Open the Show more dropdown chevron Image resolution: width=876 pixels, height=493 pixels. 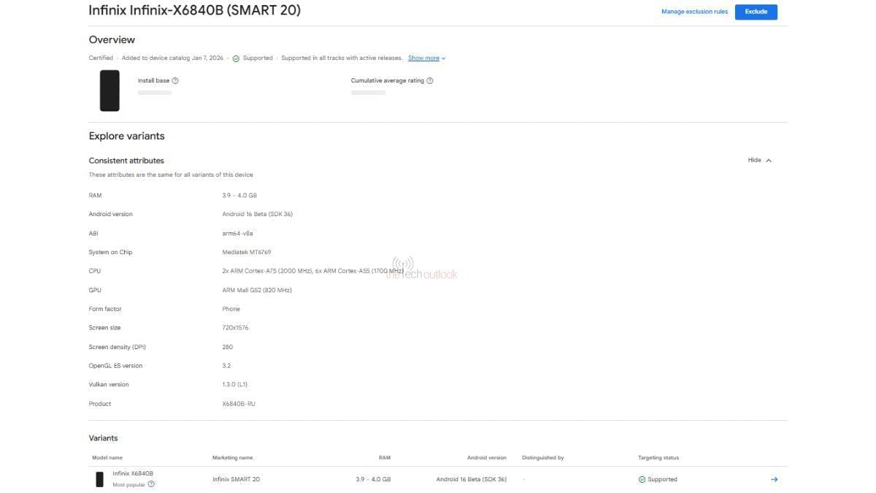442,58
